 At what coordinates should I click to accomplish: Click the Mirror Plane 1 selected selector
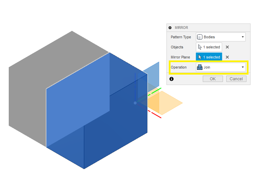click(209, 57)
